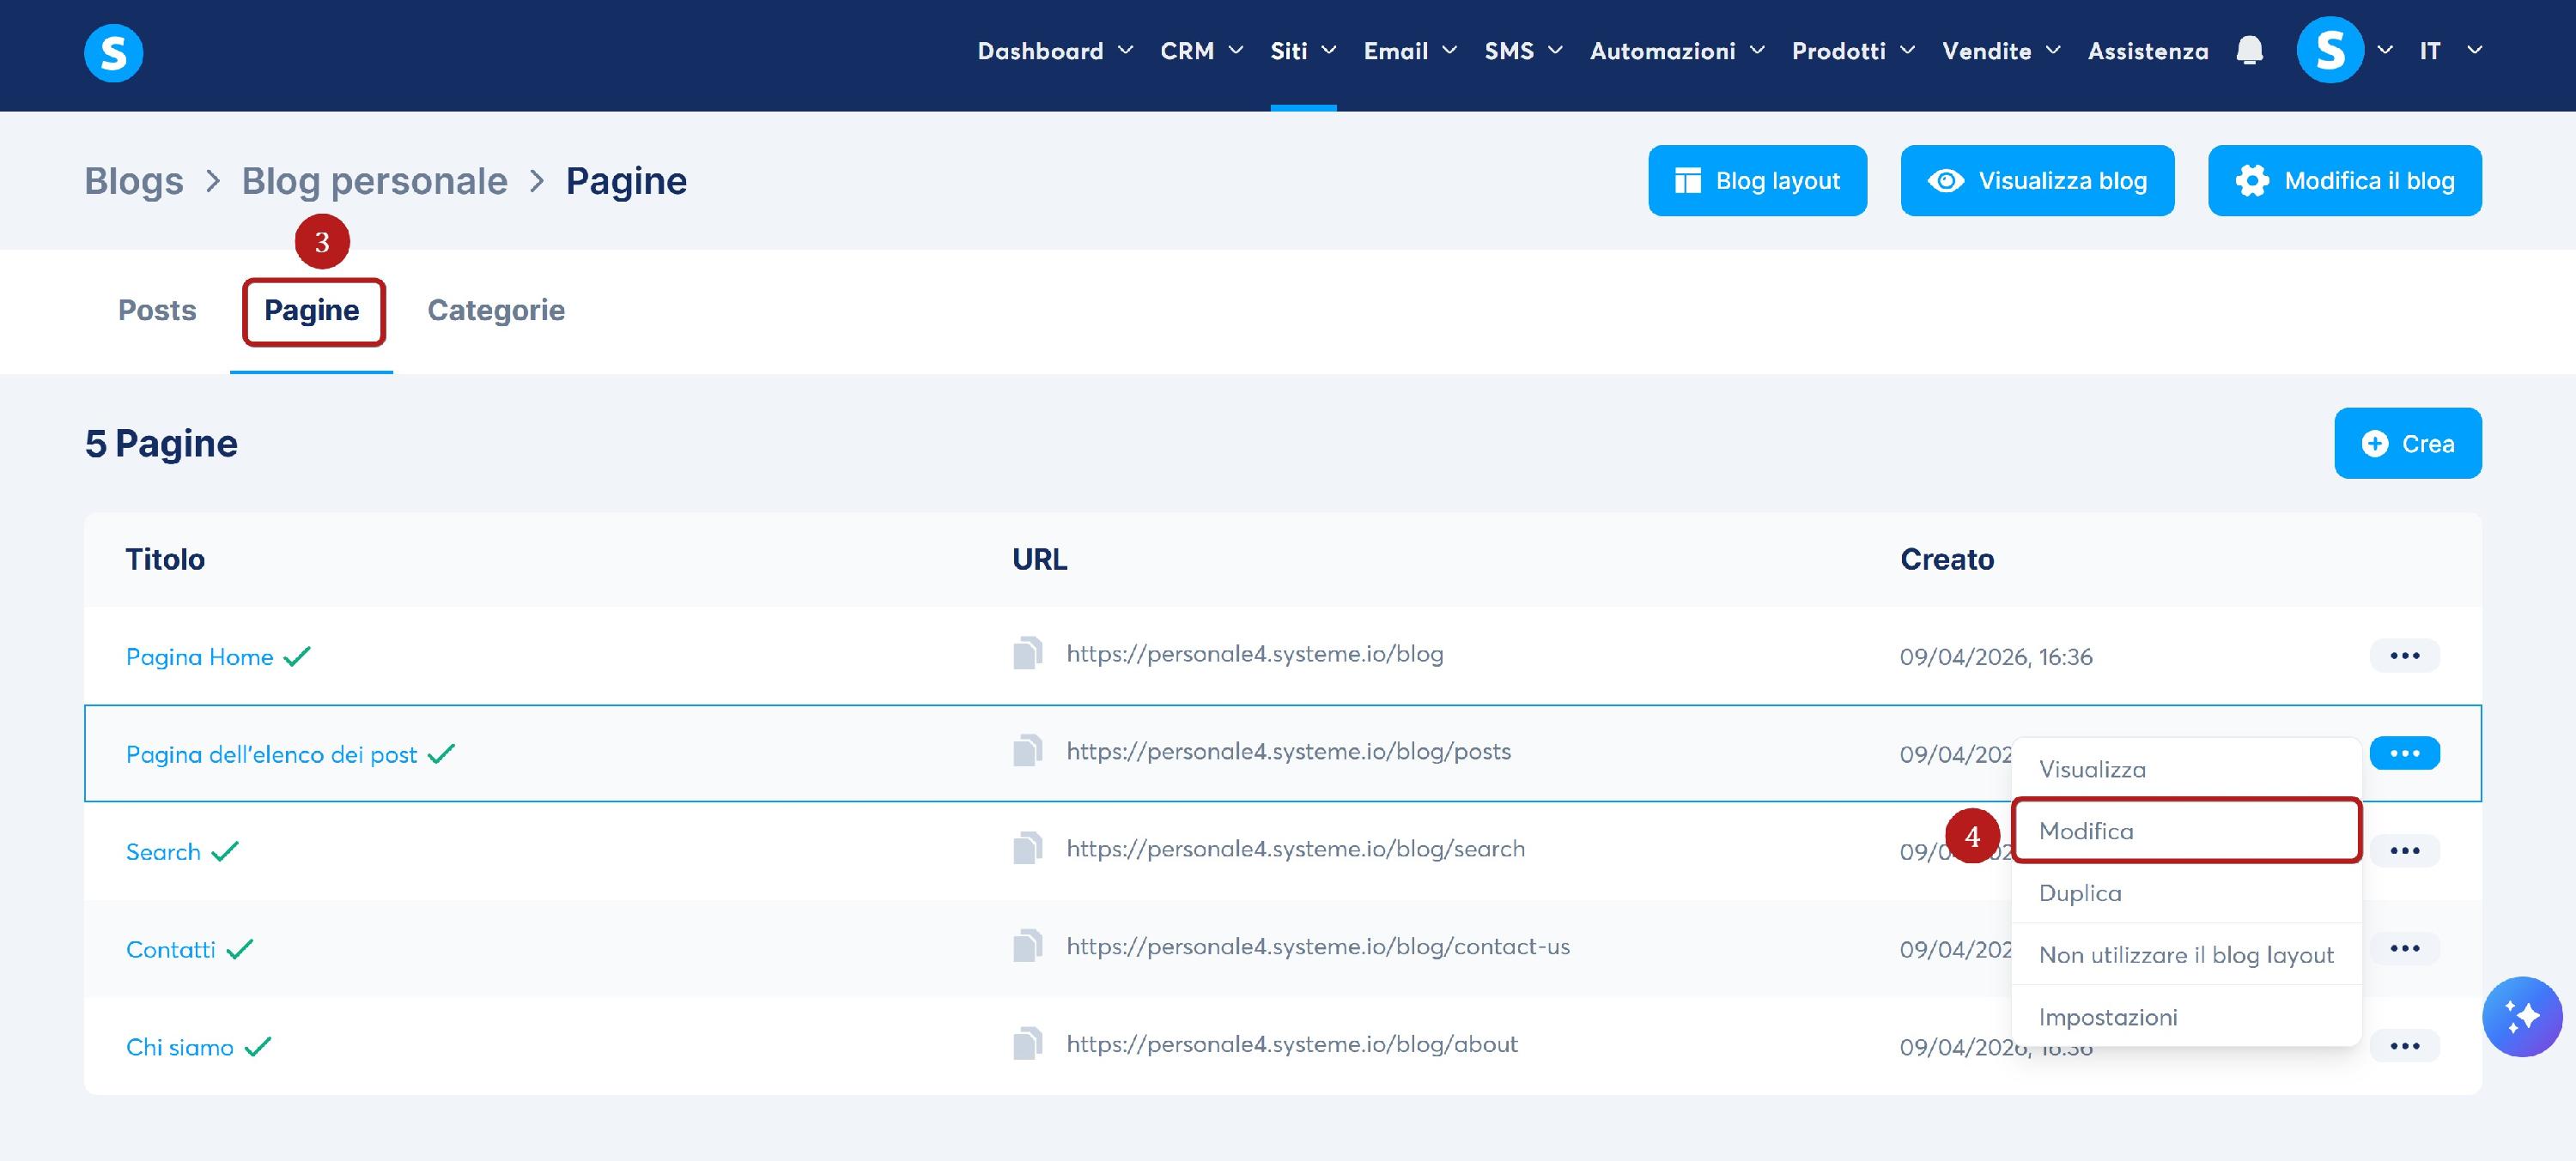This screenshot has width=2576, height=1161.
Task: Open three-dots menu for Contatti row
Action: [x=2404, y=948]
